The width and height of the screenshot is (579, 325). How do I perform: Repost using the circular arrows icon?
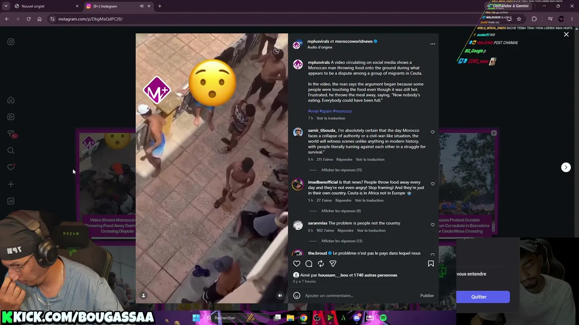tap(321, 264)
